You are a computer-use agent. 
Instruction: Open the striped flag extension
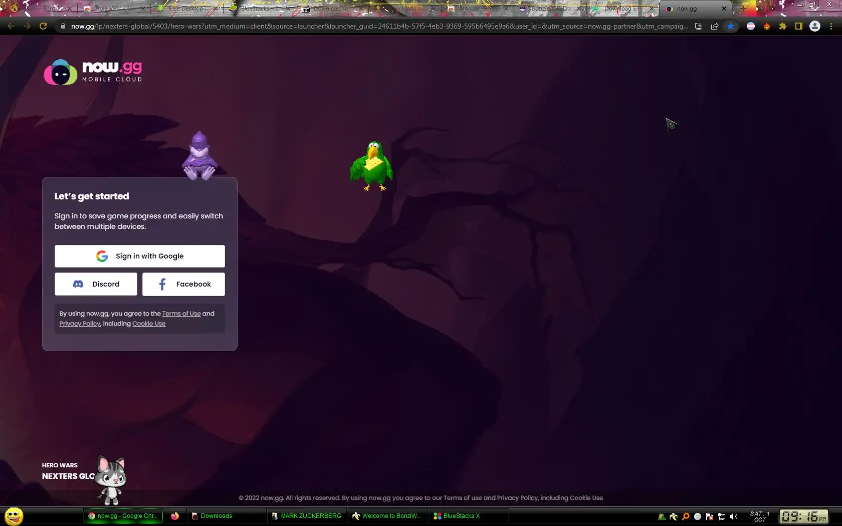pyautogui.click(x=751, y=26)
